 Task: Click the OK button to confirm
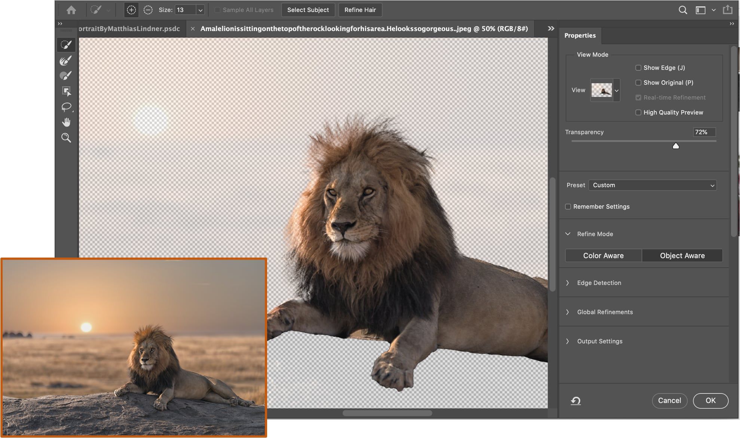pos(710,401)
